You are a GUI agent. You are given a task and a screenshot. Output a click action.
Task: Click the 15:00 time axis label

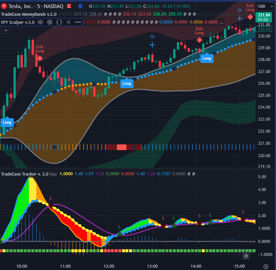click(x=240, y=266)
